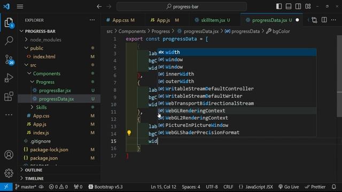Start Go Live server
This screenshot has width=342, height=192.
tap(289, 187)
